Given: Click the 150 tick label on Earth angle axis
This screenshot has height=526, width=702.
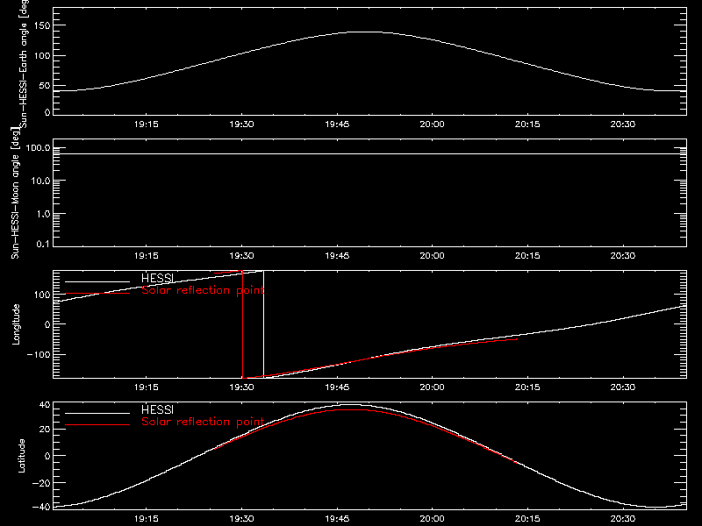Looking at the screenshot, I should coord(42,25).
